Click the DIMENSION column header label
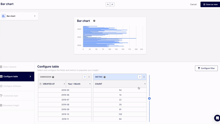 tap(46, 77)
